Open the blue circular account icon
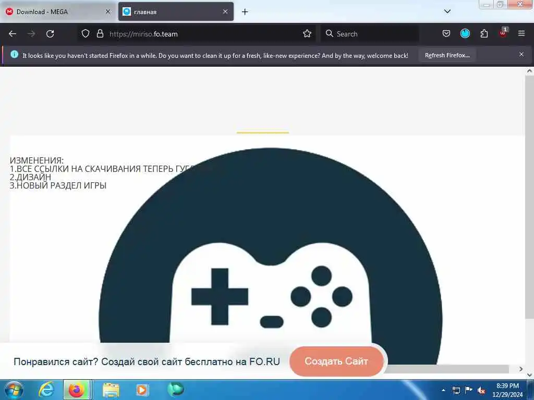 pos(465,33)
